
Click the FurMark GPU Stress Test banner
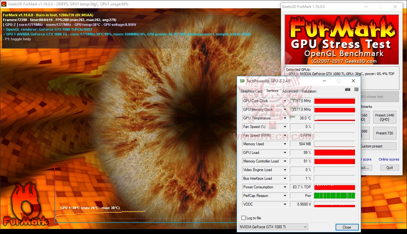coord(342,40)
